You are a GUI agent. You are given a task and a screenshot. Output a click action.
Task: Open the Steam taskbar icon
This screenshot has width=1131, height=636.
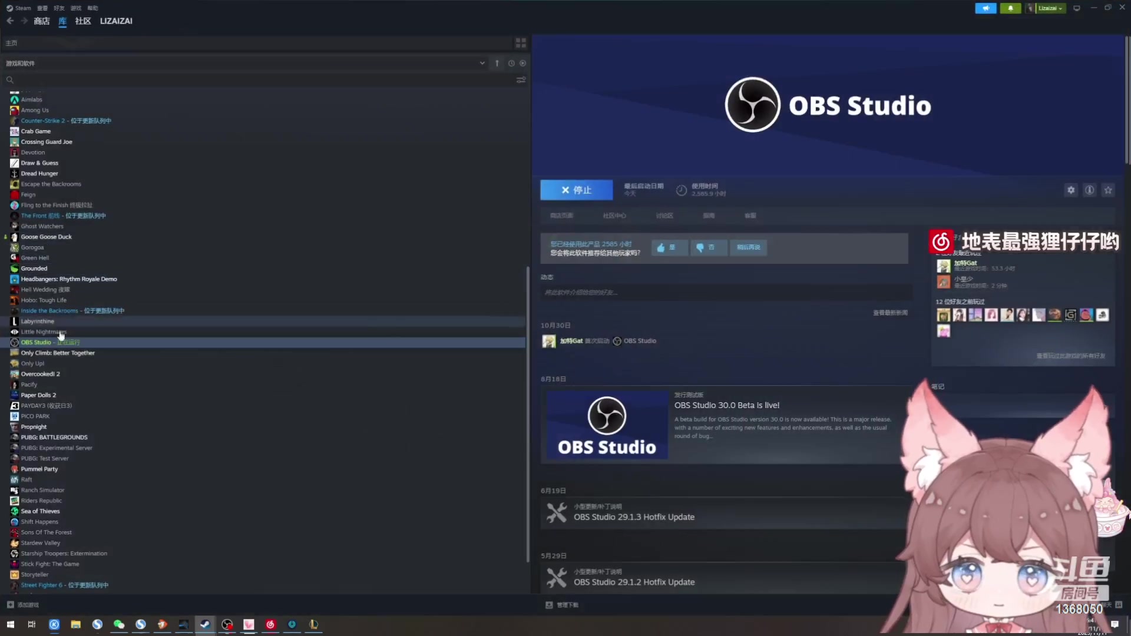(205, 624)
